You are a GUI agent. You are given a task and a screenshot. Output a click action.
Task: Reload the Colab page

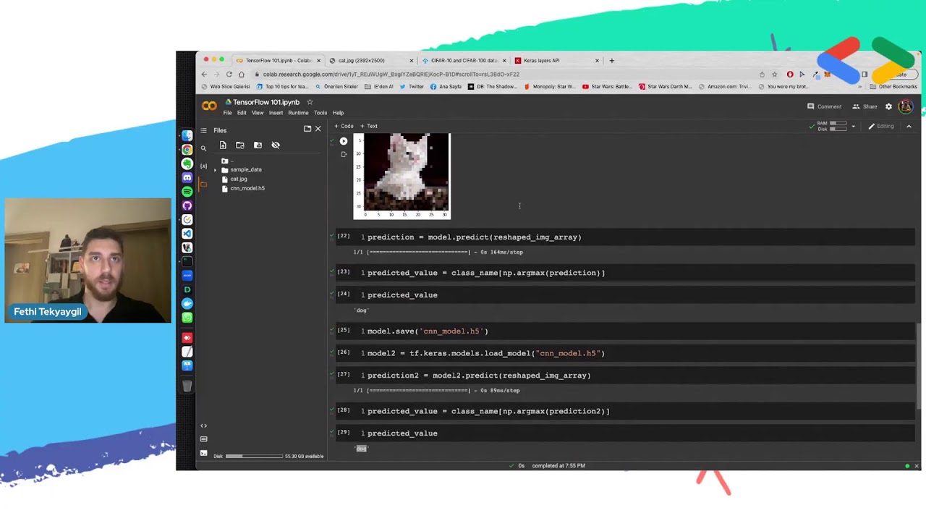(x=229, y=75)
